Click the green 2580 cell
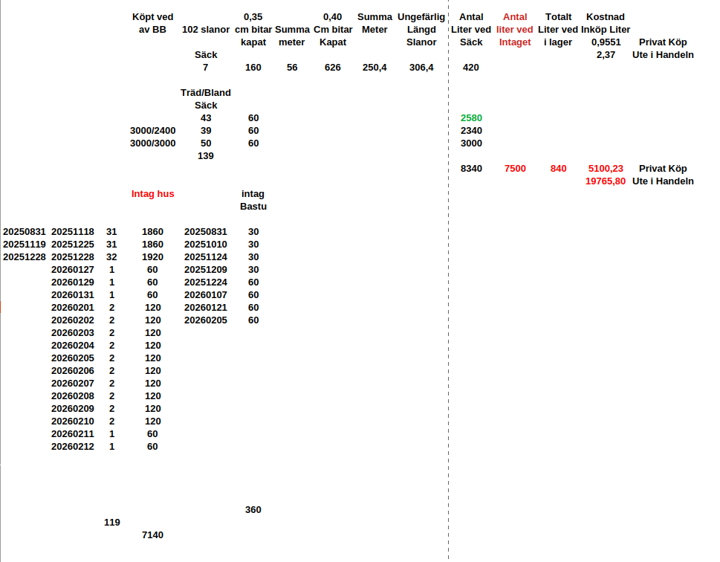720x562 pixels. tap(471, 118)
